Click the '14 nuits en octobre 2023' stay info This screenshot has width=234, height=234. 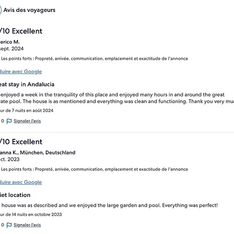[31, 214]
